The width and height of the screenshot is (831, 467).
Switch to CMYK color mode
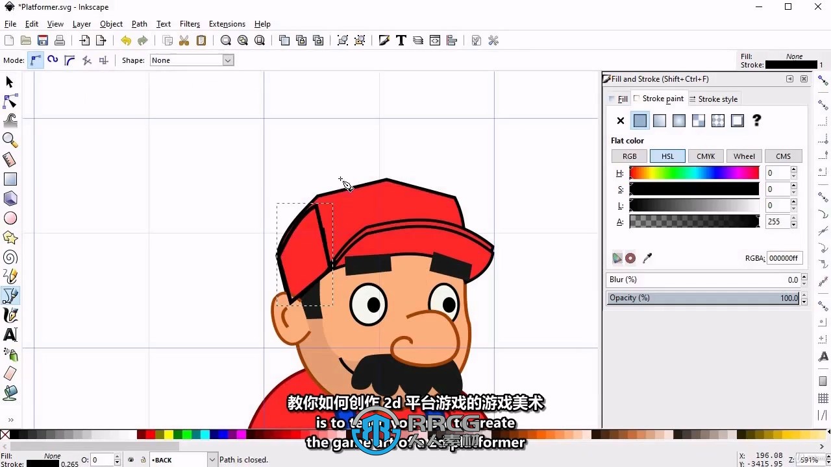(x=706, y=156)
